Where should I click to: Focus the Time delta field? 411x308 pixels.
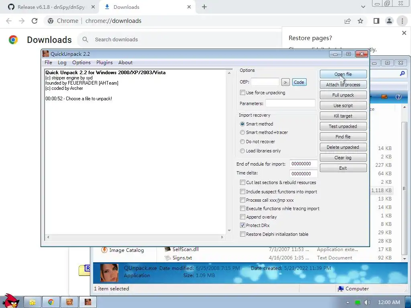click(303, 173)
